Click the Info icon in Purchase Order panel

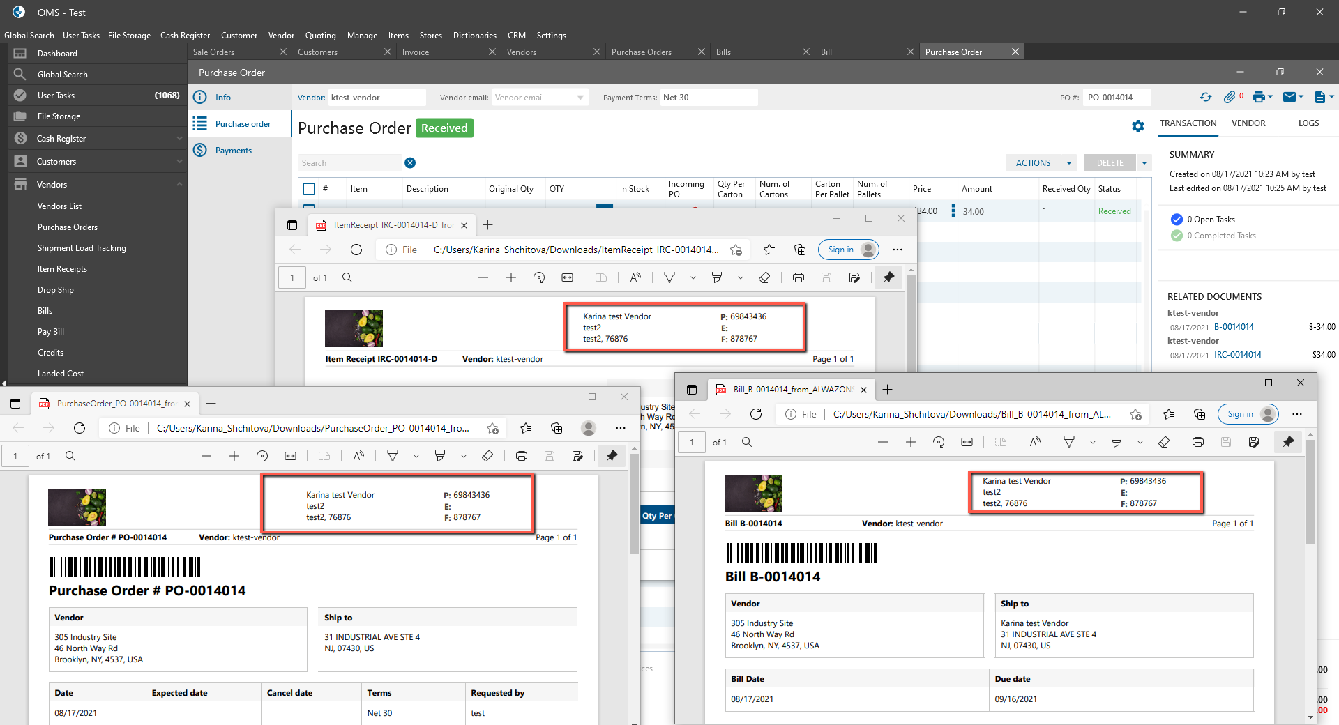coord(200,98)
